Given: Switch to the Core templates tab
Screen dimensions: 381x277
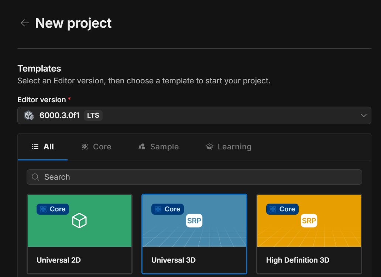Looking at the screenshot, I should (96, 147).
